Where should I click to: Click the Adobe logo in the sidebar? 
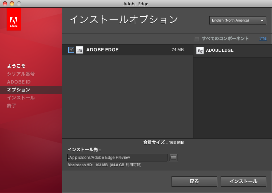click(x=14, y=19)
